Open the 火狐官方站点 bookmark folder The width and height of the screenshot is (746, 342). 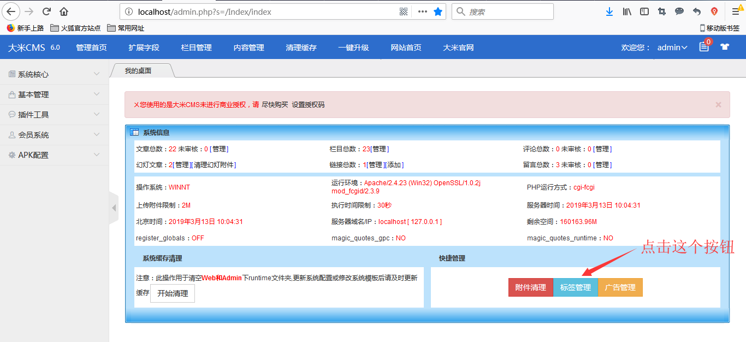click(x=75, y=28)
